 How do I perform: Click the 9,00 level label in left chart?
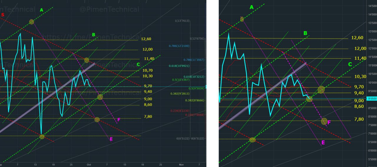(x=148, y=99)
